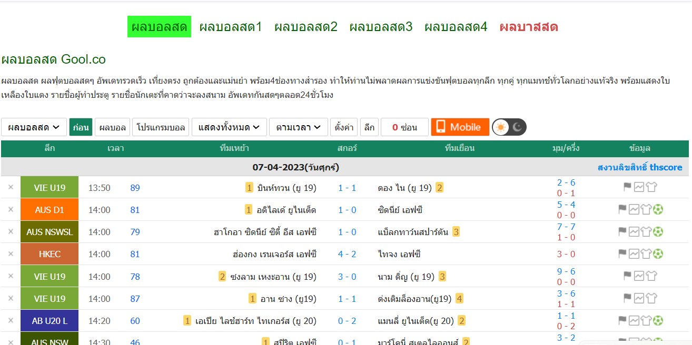Click the orange AUS D1 league badge
The height and width of the screenshot is (345, 692).
(x=49, y=209)
